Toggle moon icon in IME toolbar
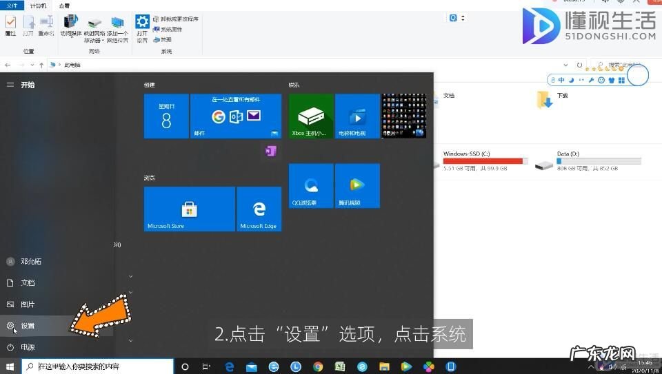Image resolution: width=662 pixels, height=374 pixels. (x=571, y=80)
